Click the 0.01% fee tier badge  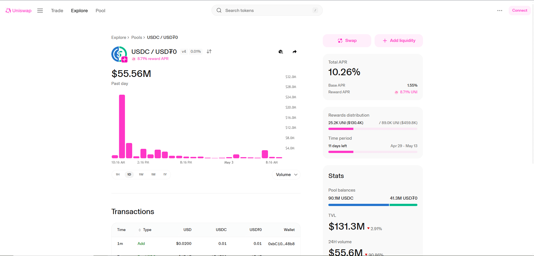point(196,52)
